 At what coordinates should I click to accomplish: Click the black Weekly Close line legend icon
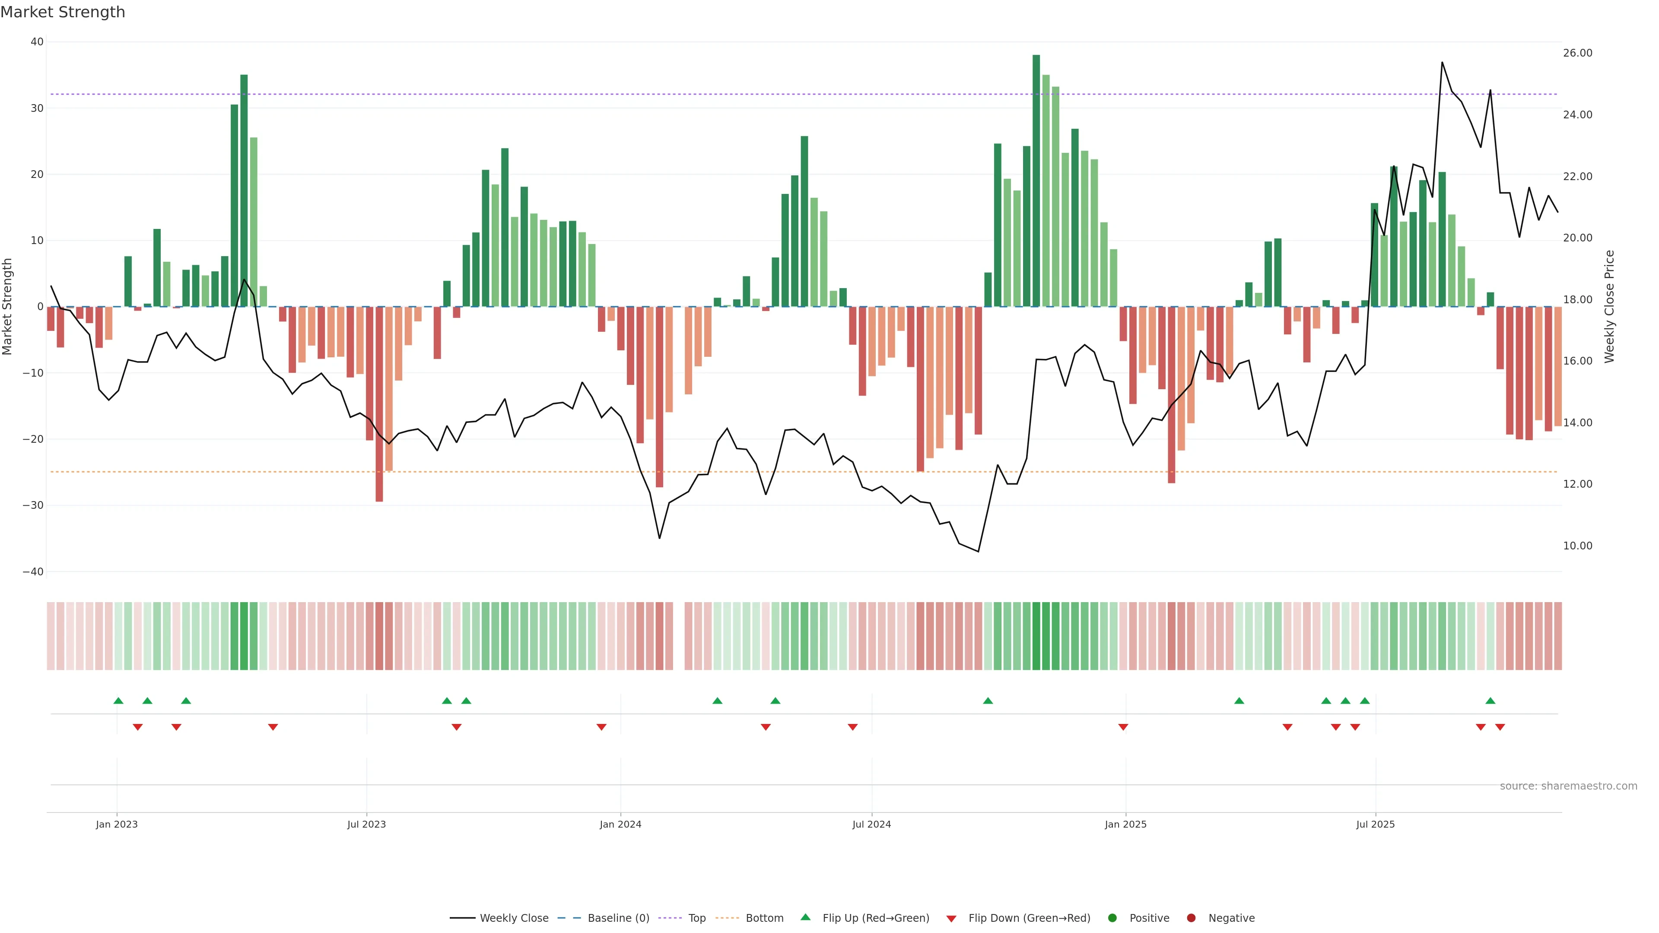462,917
